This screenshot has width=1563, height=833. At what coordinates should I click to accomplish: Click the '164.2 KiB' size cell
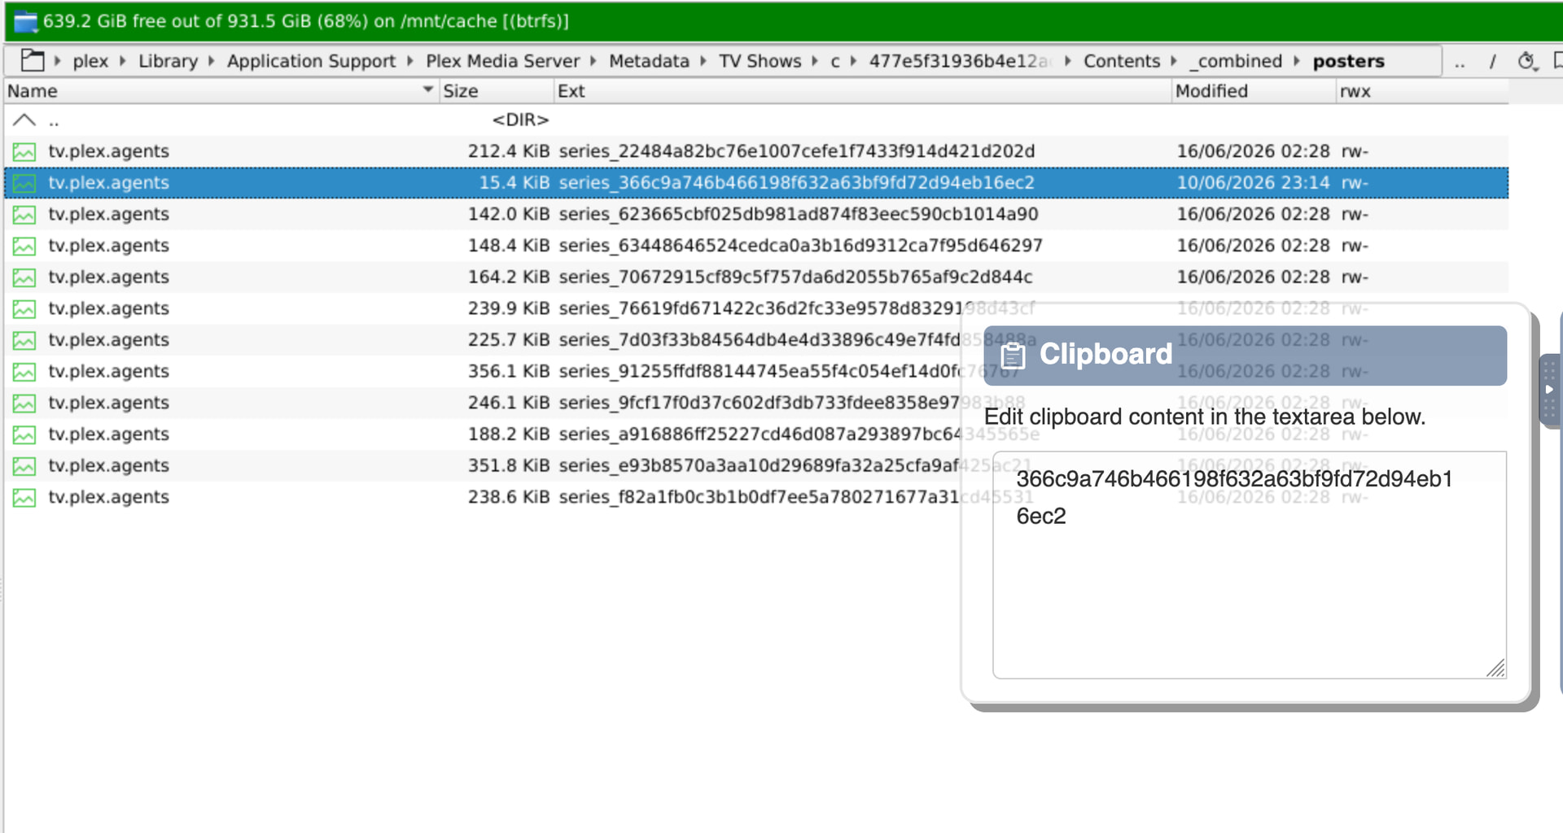tap(508, 277)
